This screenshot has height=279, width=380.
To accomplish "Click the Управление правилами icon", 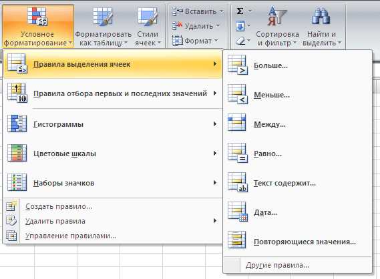I will [11, 236].
